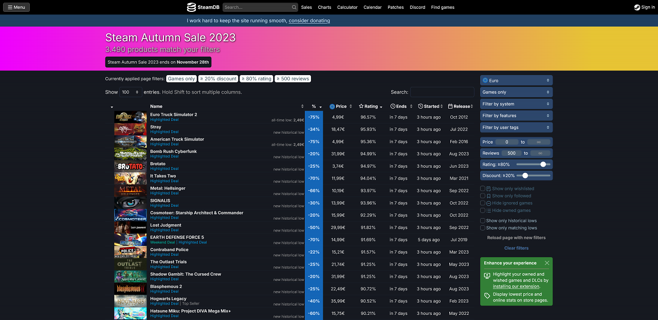Click the It Takes Two thumbnail
The width and height of the screenshot is (658, 320).
point(131,179)
